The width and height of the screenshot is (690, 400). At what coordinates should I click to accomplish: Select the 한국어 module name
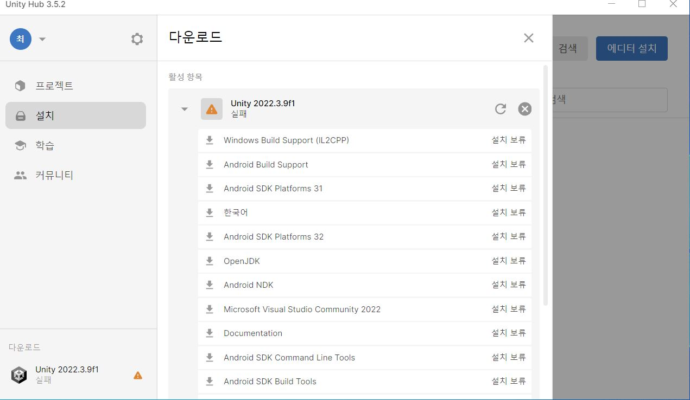click(x=236, y=212)
